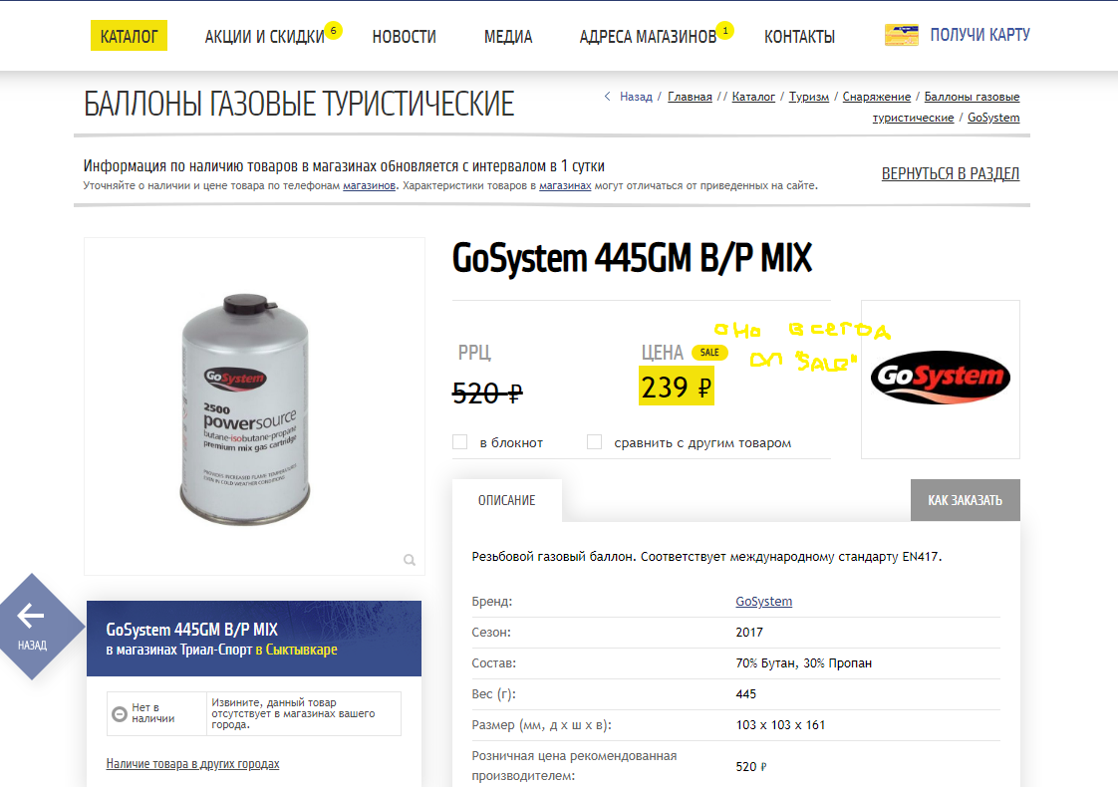
Task: Click the Получи карту link
Action: pos(979,35)
